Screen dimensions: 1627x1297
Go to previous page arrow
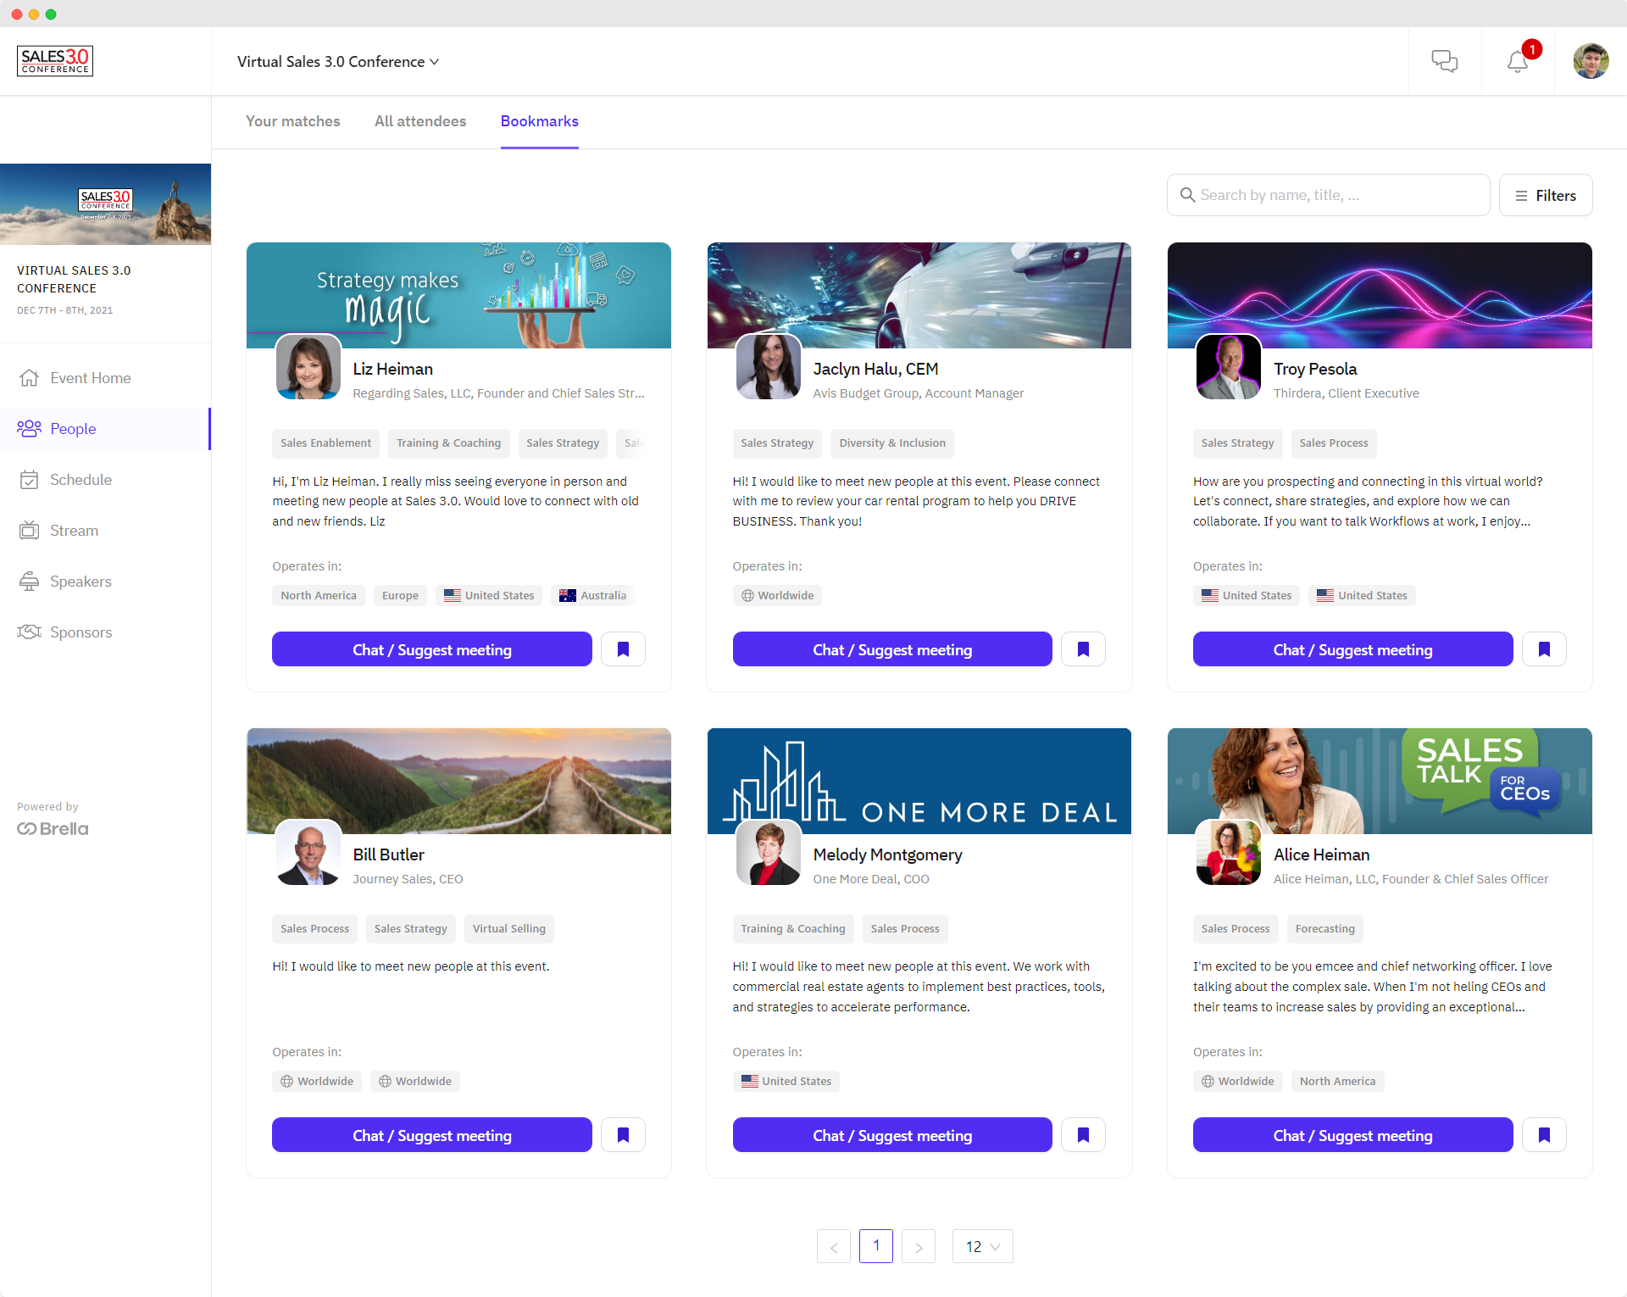tap(834, 1246)
